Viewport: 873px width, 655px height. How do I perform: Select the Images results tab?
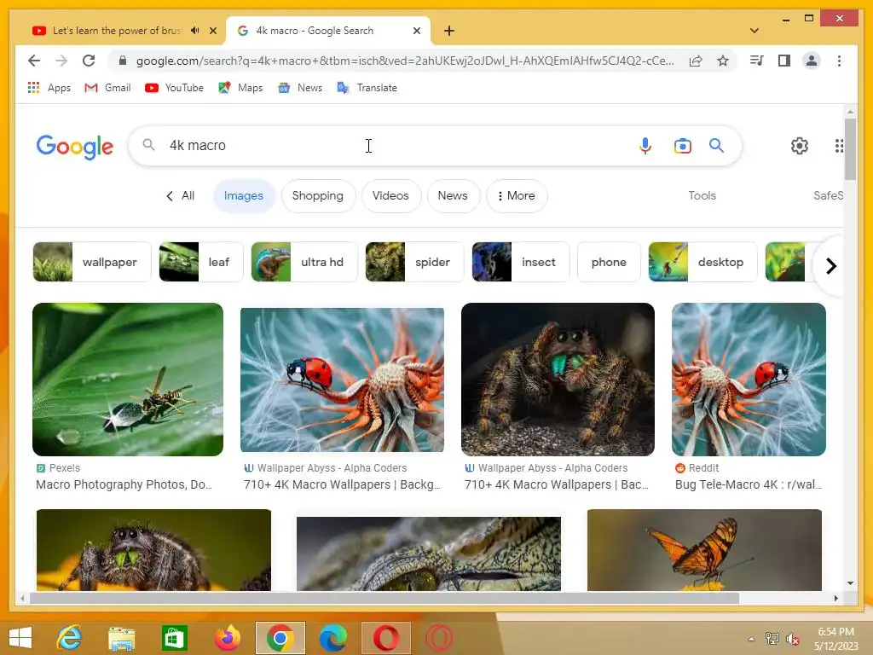click(244, 195)
